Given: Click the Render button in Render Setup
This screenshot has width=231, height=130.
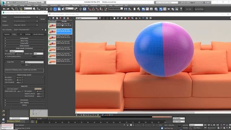Looking at the screenshot, I should [x=43, y=19].
